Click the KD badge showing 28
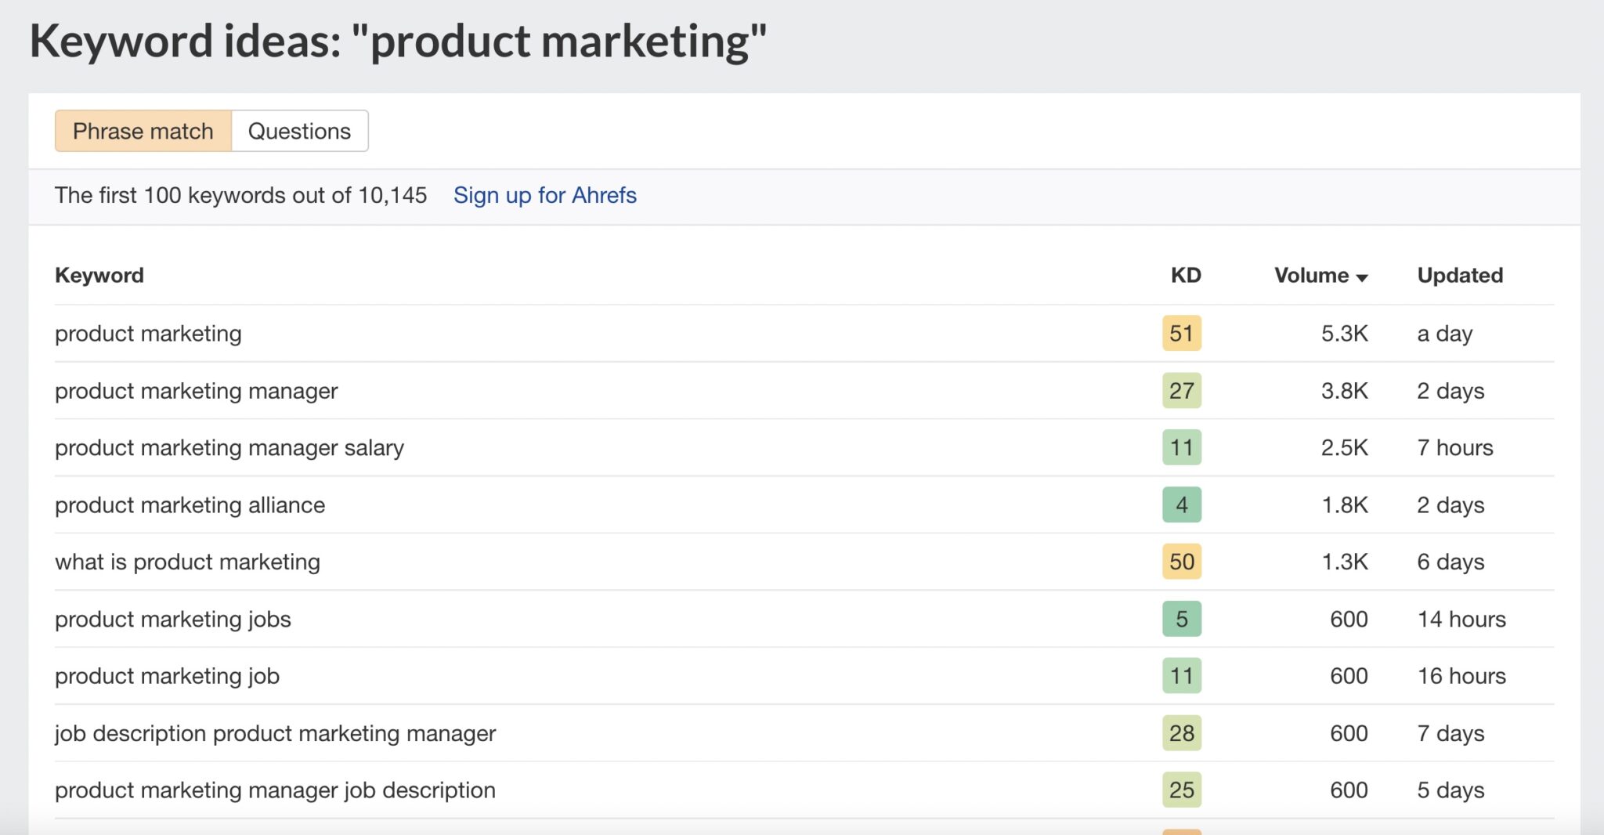Viewport: 1604px width, 835px height. click(x=1182, y=733)
